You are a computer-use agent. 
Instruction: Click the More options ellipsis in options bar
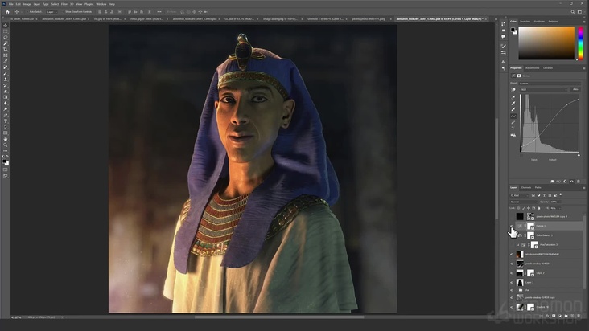coord(159,12)
